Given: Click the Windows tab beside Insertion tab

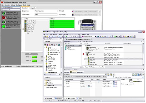Looking at the screenshot, I should (x=58, y=99).
